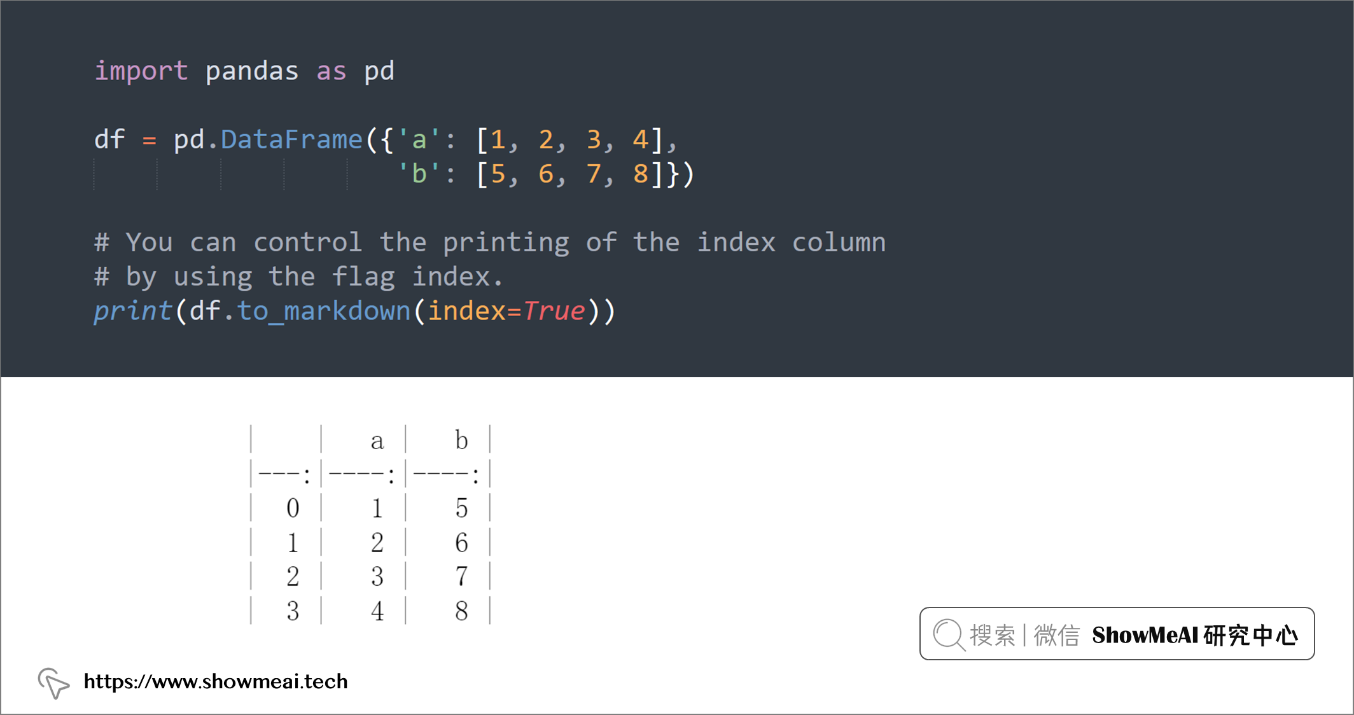The width and height of the screenshot is (1354, 715).
Task: Click the column header 'b' in table
Action: pyautogui.click(x=461, y=440)
